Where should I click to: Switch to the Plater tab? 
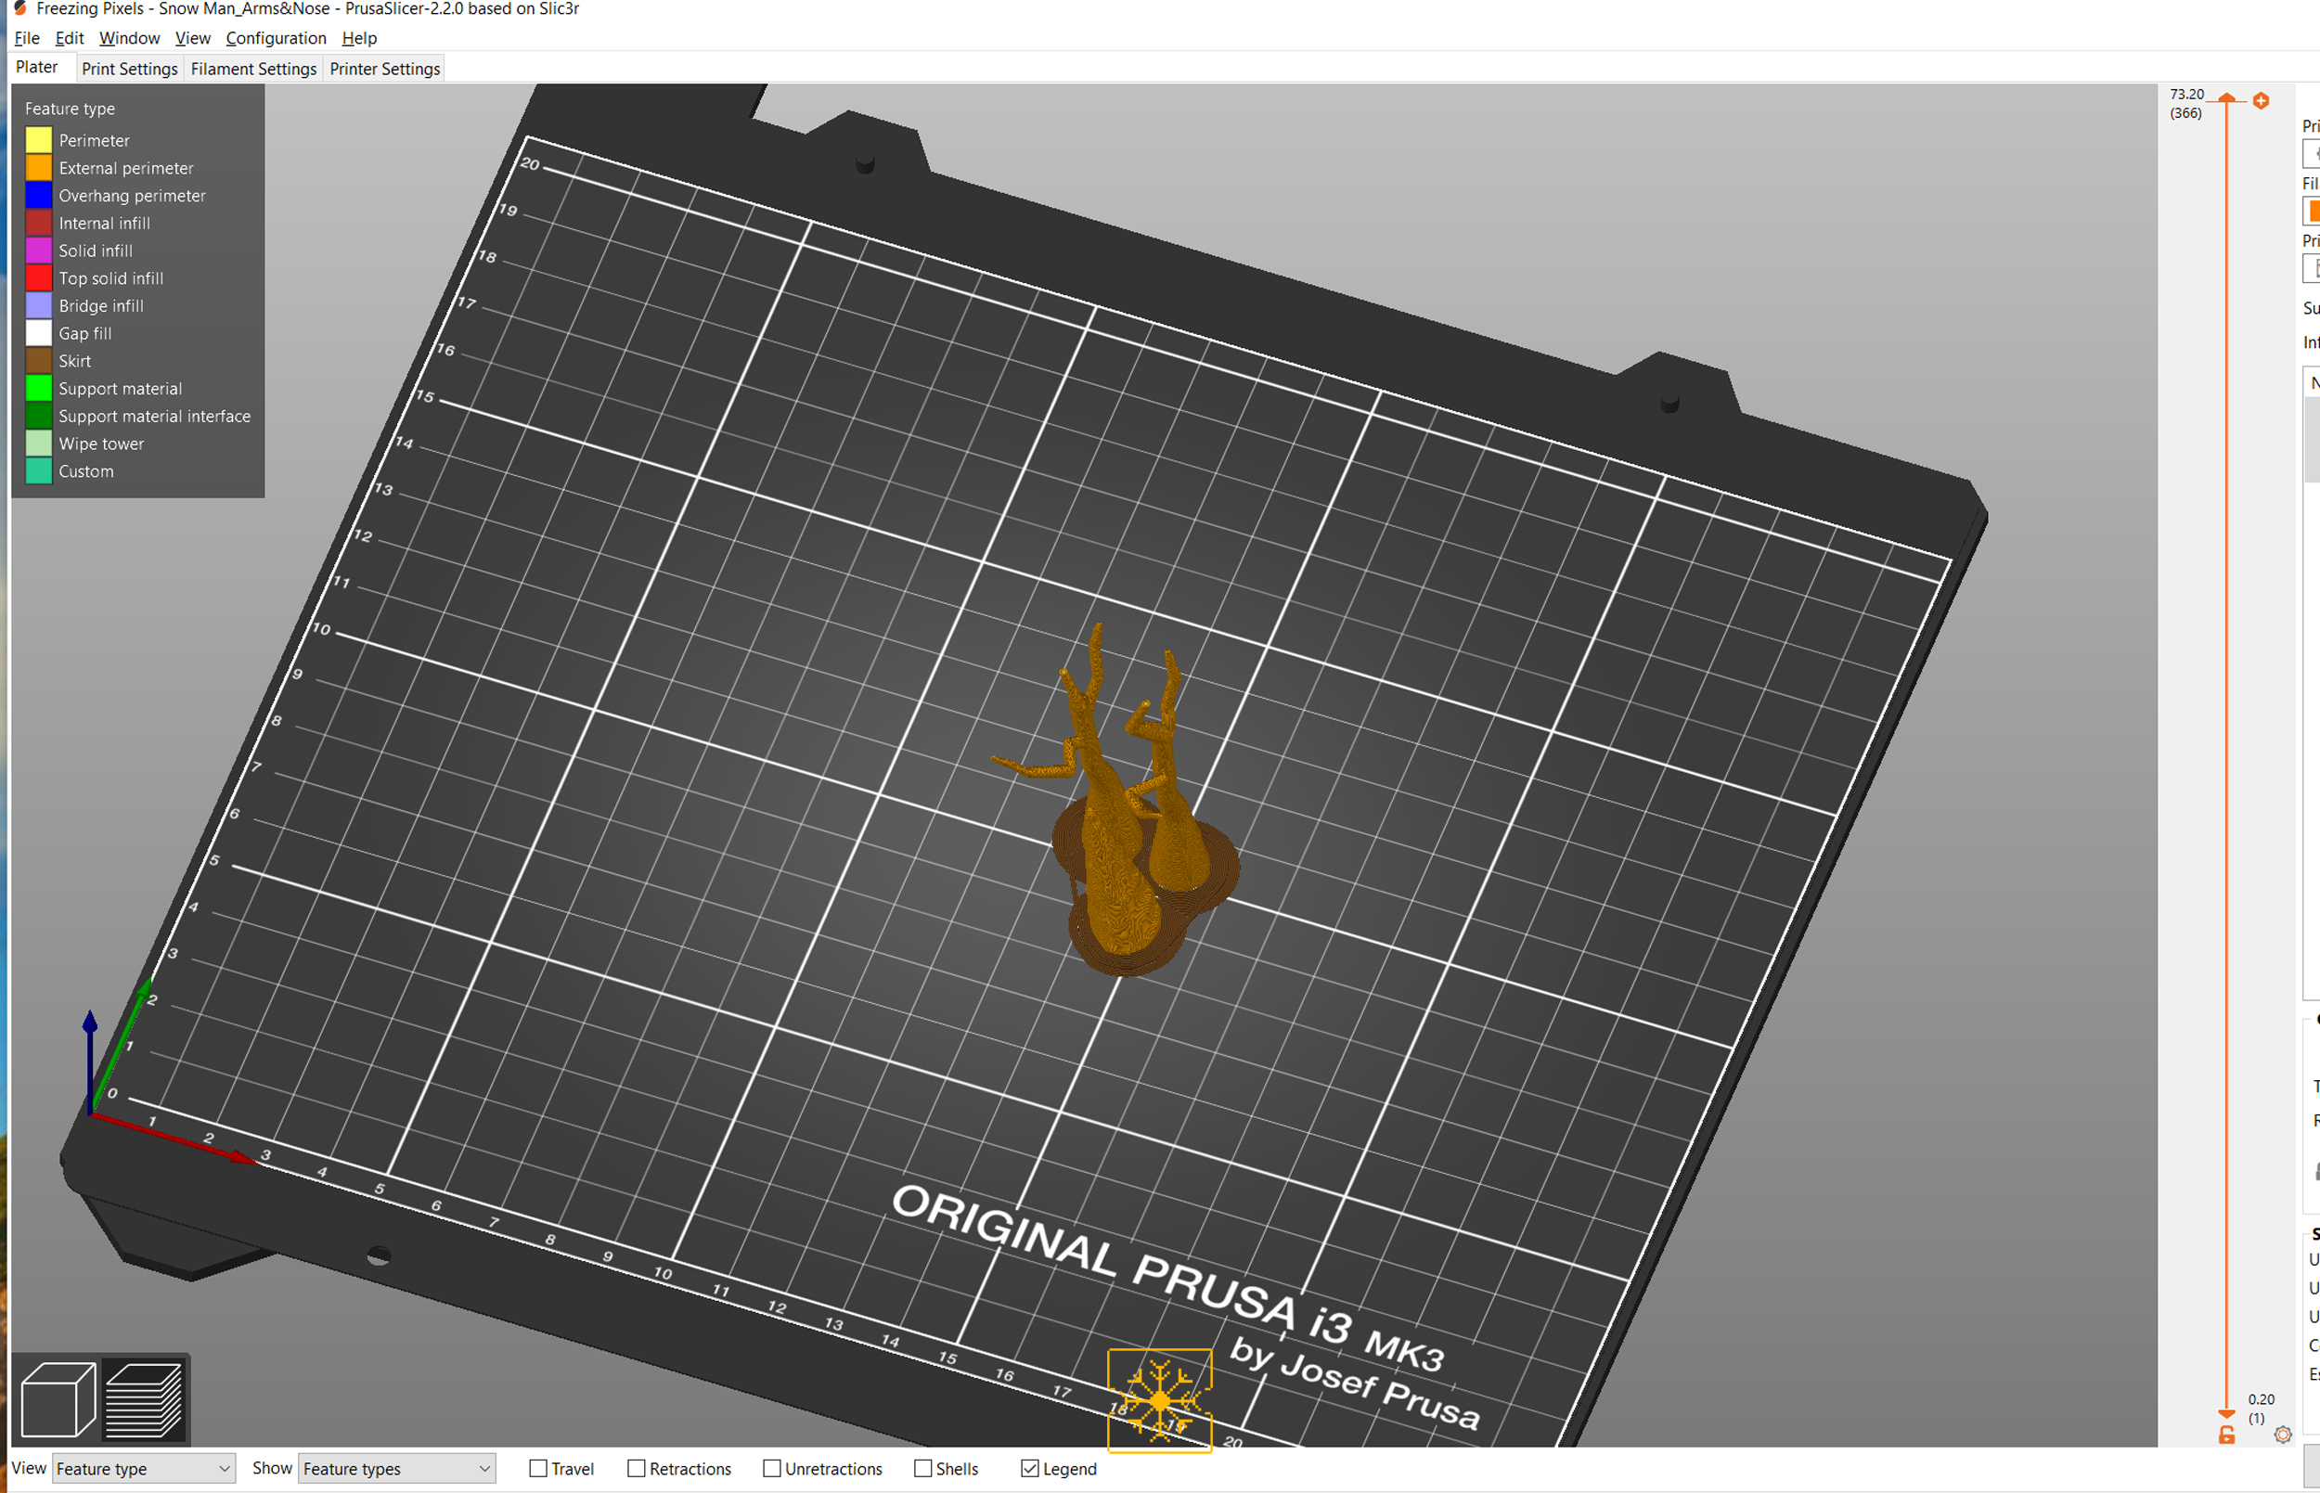(37, 67)
